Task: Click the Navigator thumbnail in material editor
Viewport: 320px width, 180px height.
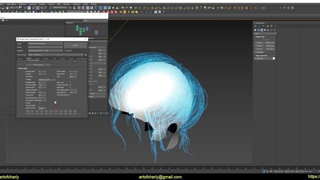Action: [86, 30]
